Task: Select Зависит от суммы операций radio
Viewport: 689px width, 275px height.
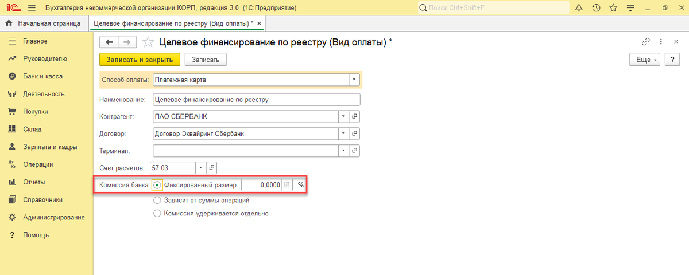Action: tap(157, 201)
